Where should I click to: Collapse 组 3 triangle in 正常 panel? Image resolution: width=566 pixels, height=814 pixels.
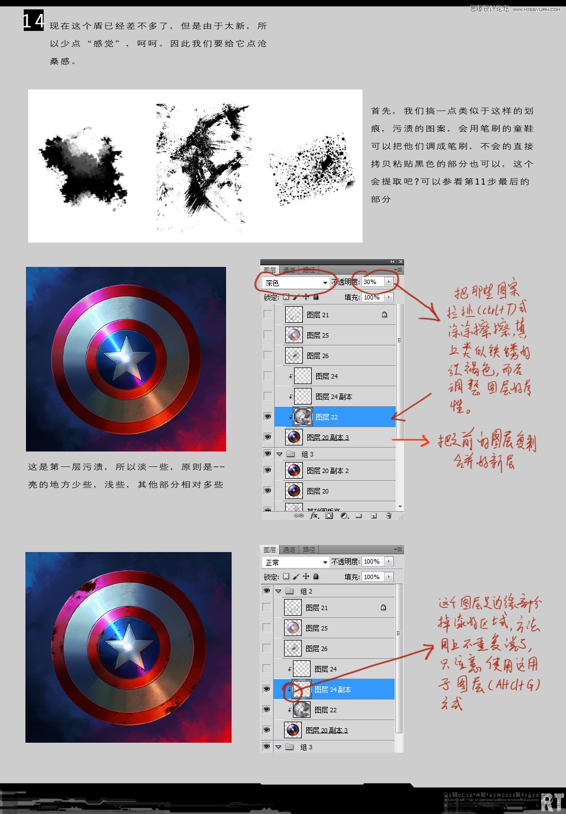[x=278, y=747]
